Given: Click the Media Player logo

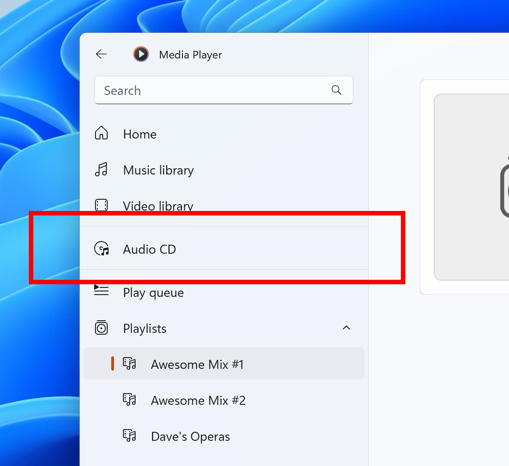Looking at the screenshot, I should pos(141,54).
